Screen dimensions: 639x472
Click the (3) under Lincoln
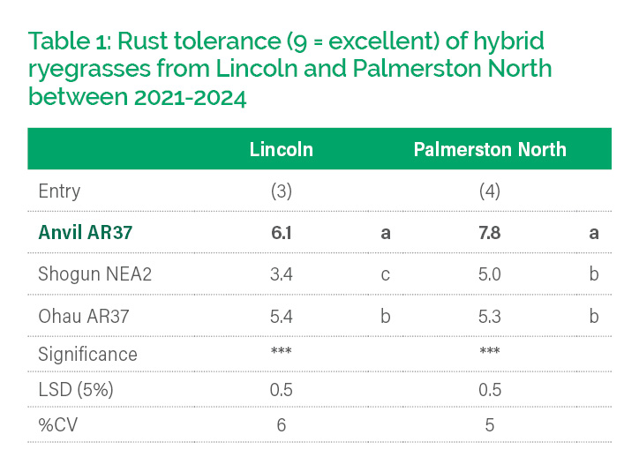click(x=282, y=191)
